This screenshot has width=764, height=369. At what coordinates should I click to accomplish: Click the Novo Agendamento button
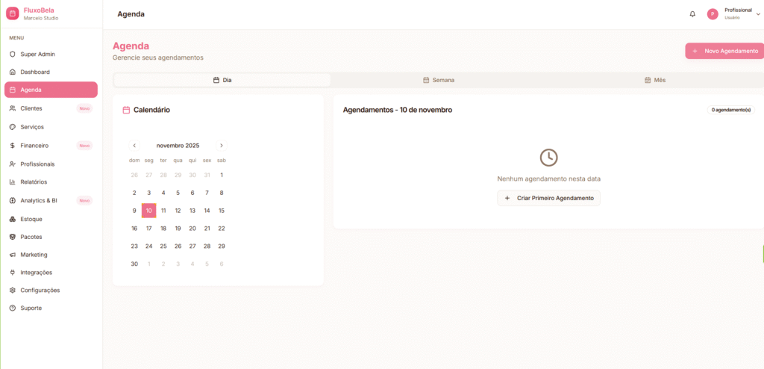click(x=724, y=51)
